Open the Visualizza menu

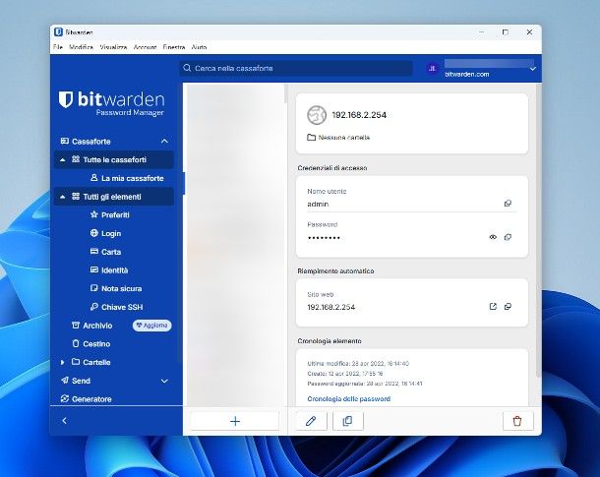[113, 47]
